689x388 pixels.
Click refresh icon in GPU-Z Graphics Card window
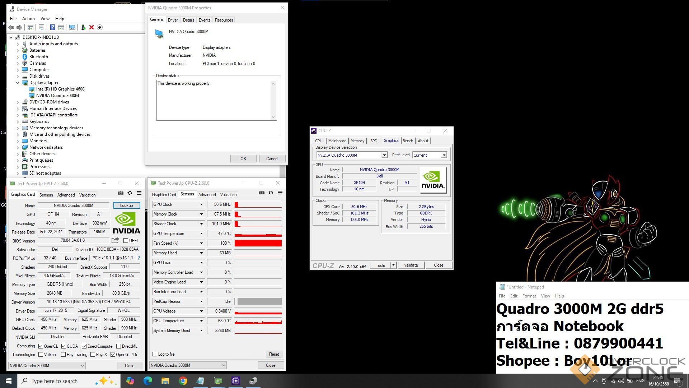coord(130,193)
